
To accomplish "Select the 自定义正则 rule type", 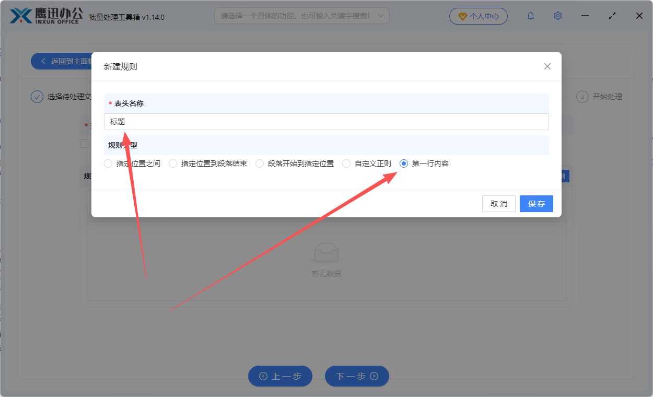I will coord(346,163).
